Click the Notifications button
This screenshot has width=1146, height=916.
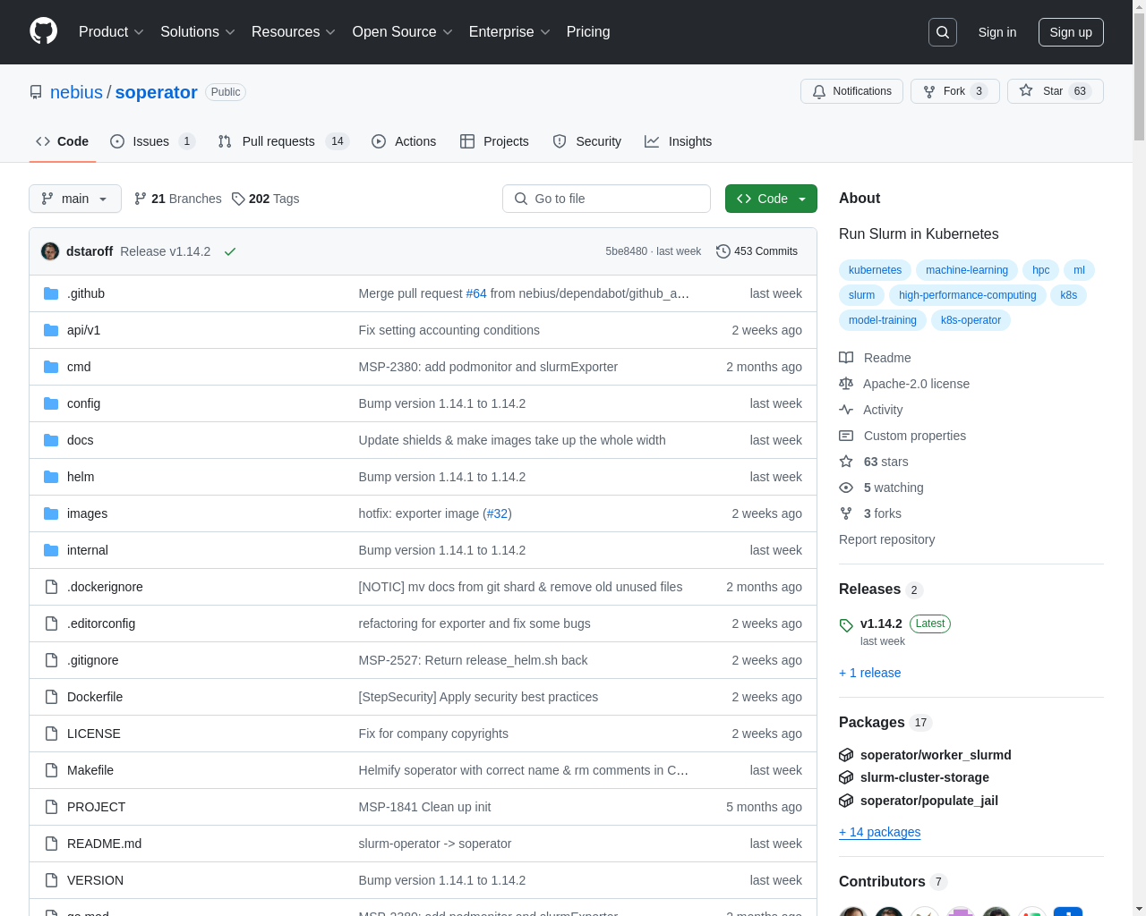coord(851,91)
